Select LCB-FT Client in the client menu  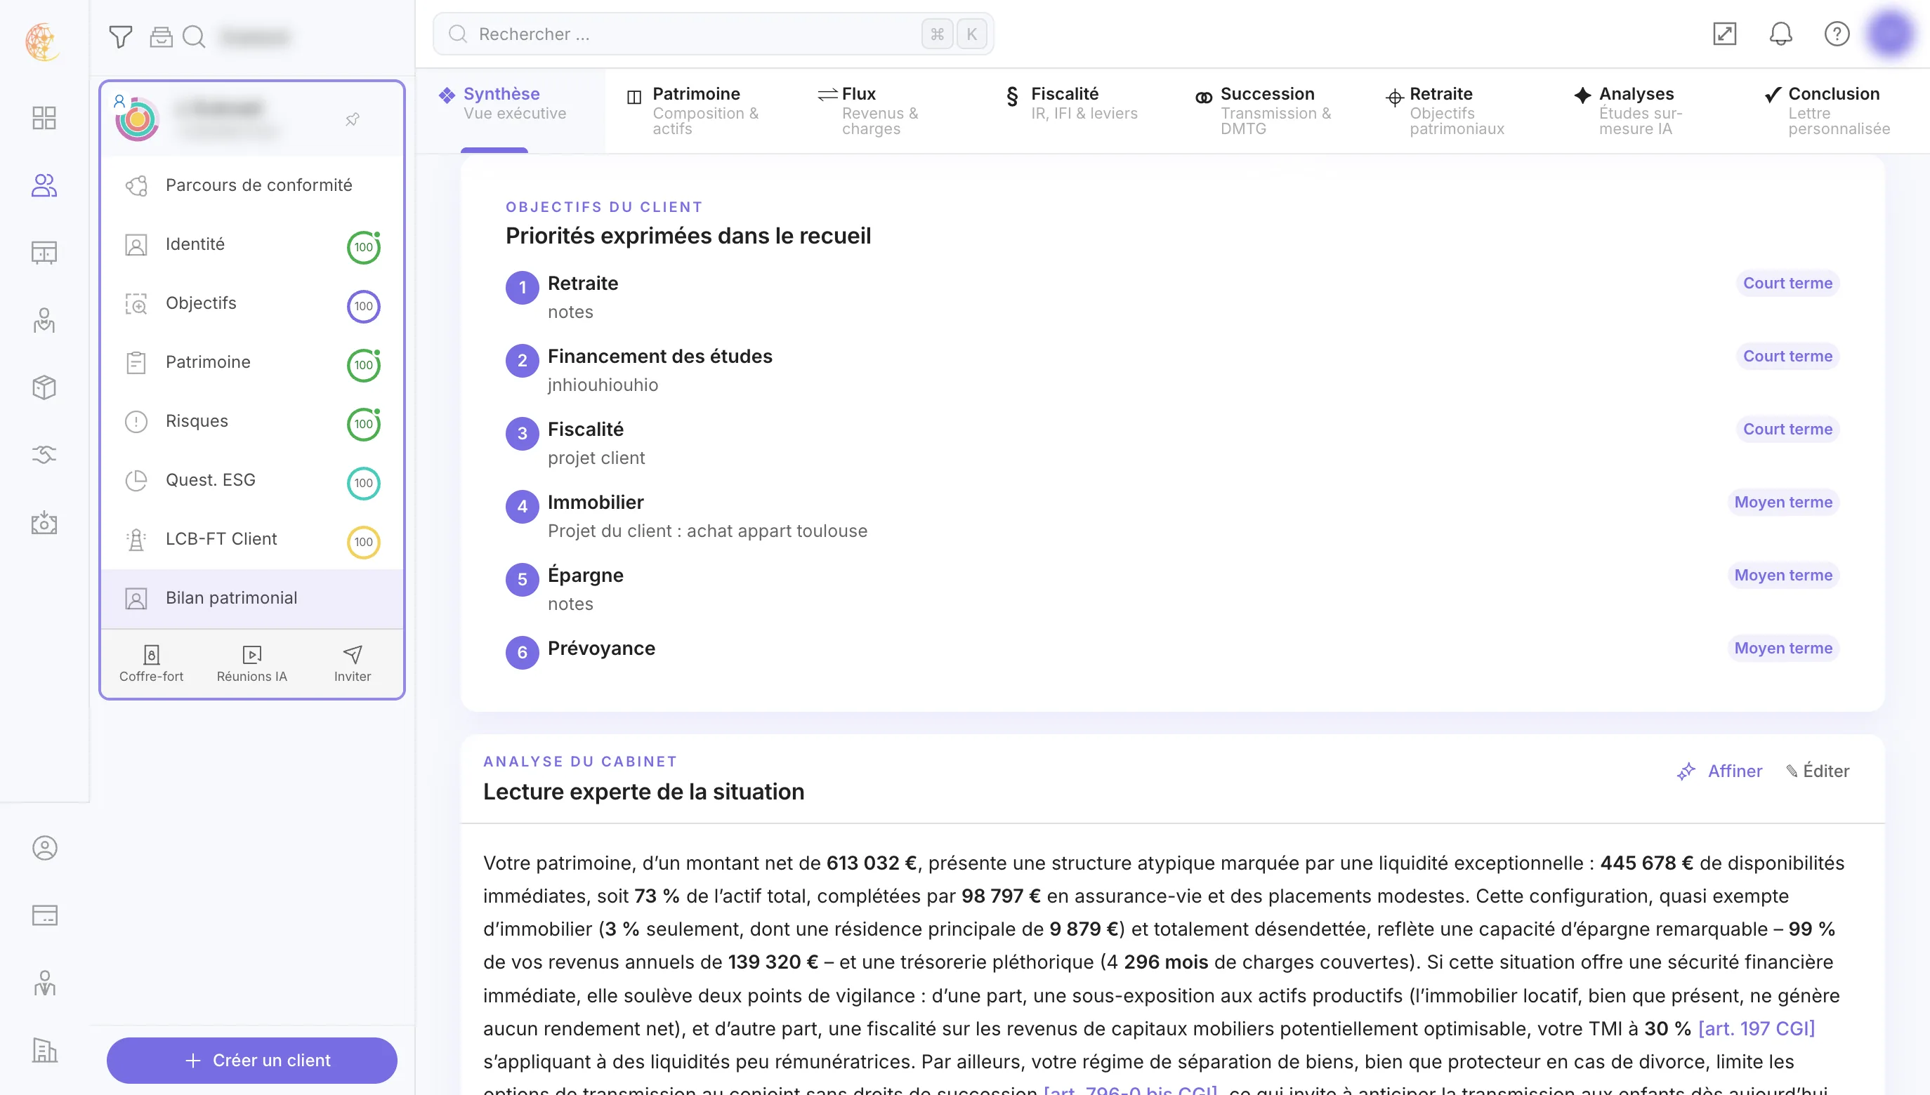(252, 539)
